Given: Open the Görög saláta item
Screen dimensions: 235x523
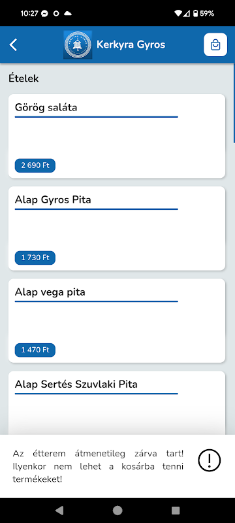Looking at the screenshot, I should click(117, 136).
